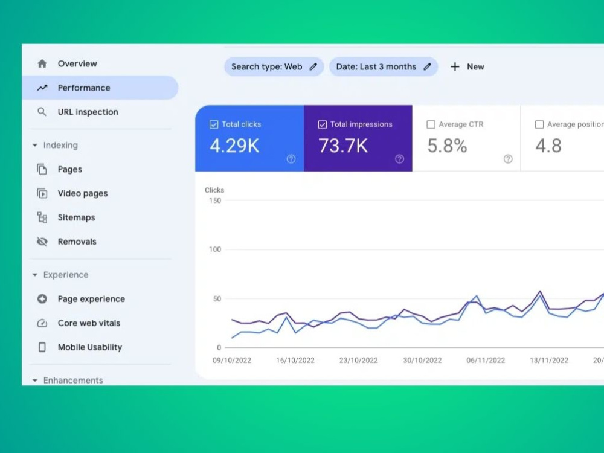Click the Enhancements section label
Screen dimensions: 604x453
tap(73, 380)
